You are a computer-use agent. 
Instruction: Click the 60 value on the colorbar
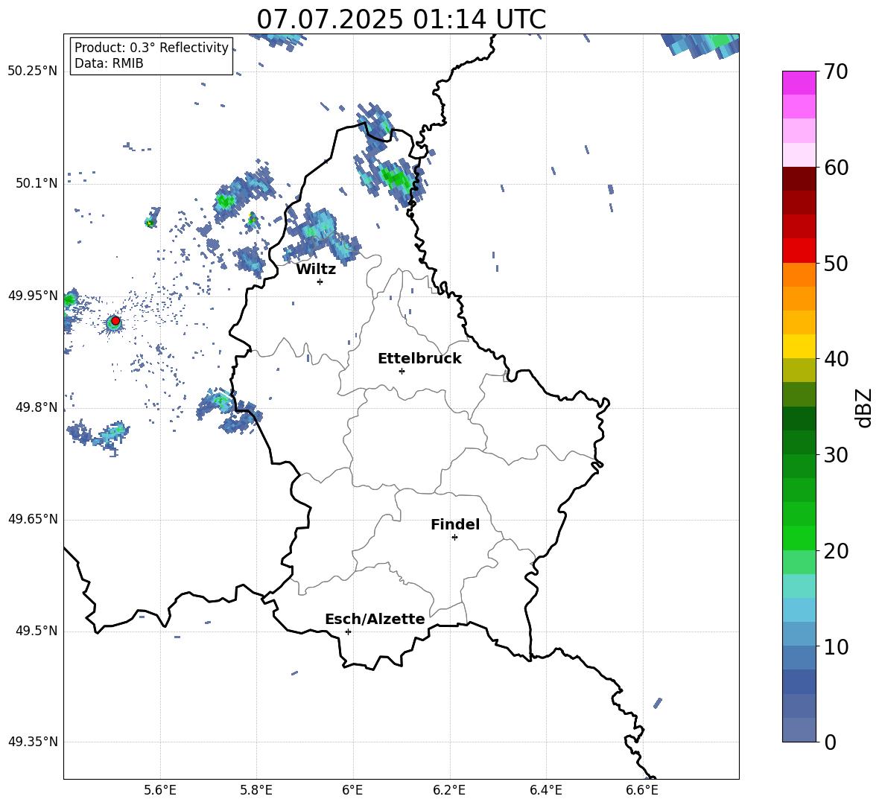pyautogui.click(x=836, y=168)
